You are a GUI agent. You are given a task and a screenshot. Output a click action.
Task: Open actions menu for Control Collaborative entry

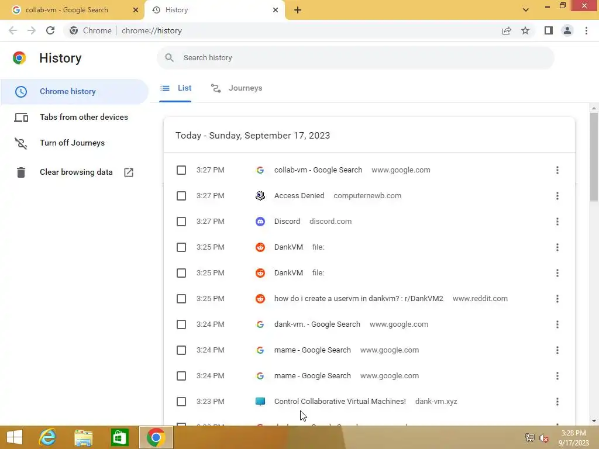(557, 402)
